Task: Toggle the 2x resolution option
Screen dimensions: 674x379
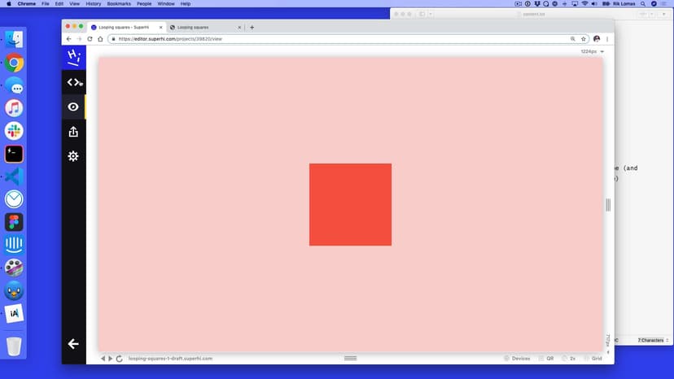Action: click(569, 359)
